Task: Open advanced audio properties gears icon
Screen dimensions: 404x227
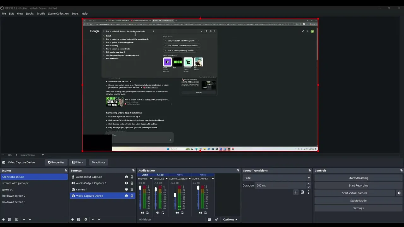Action: pos(217,219)
